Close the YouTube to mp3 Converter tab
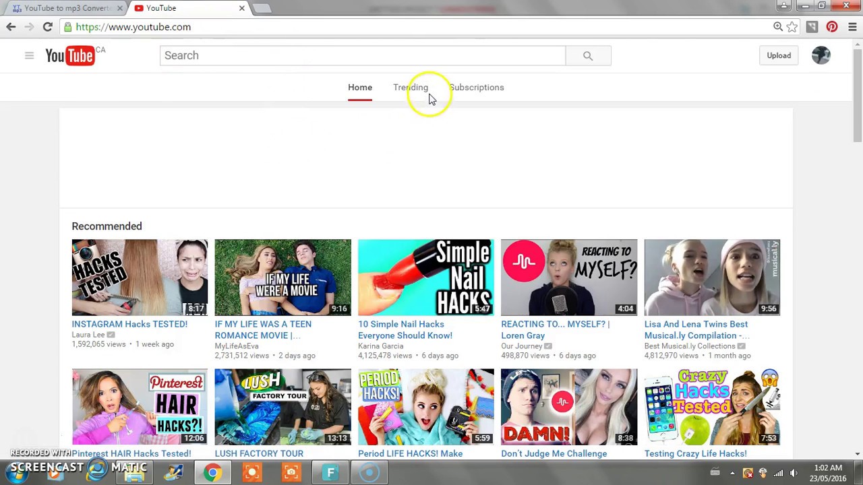 pyautogui.click(x=120, y=8)
